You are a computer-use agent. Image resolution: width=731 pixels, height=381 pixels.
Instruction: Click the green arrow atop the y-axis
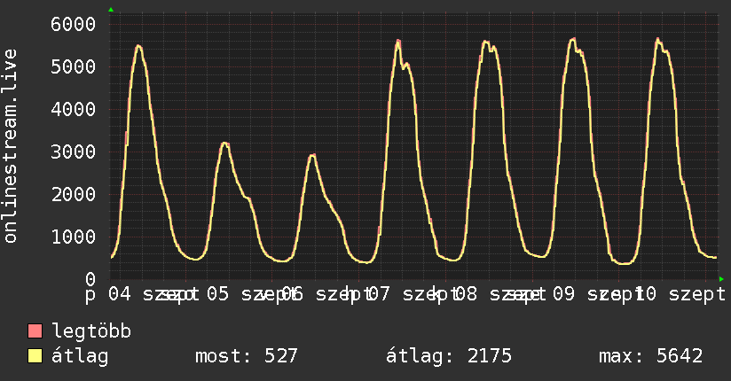click(x=111, y=10)
